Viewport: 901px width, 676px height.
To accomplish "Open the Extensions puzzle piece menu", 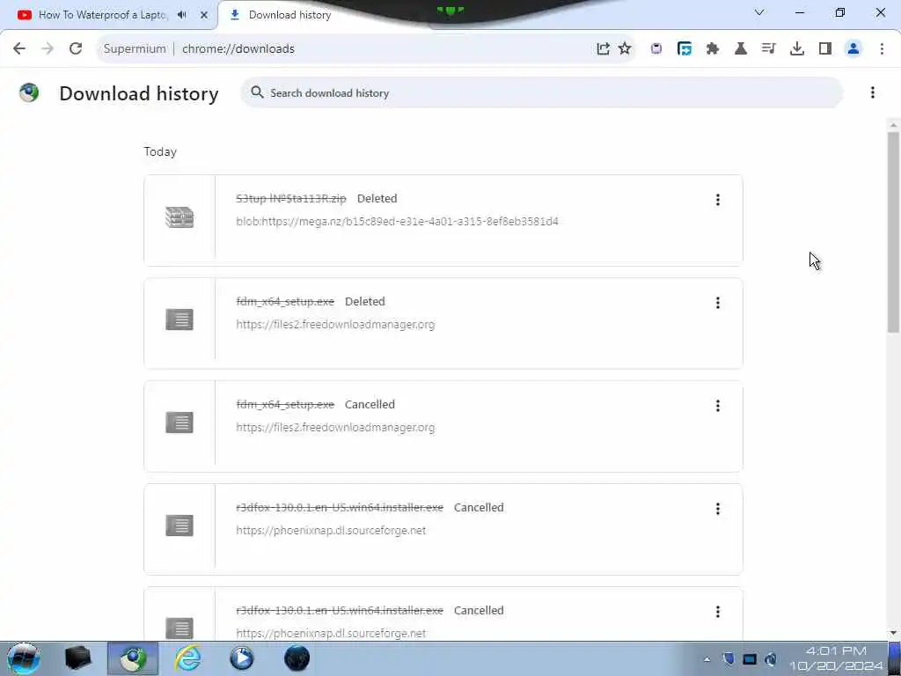I will tap(713, 49).
